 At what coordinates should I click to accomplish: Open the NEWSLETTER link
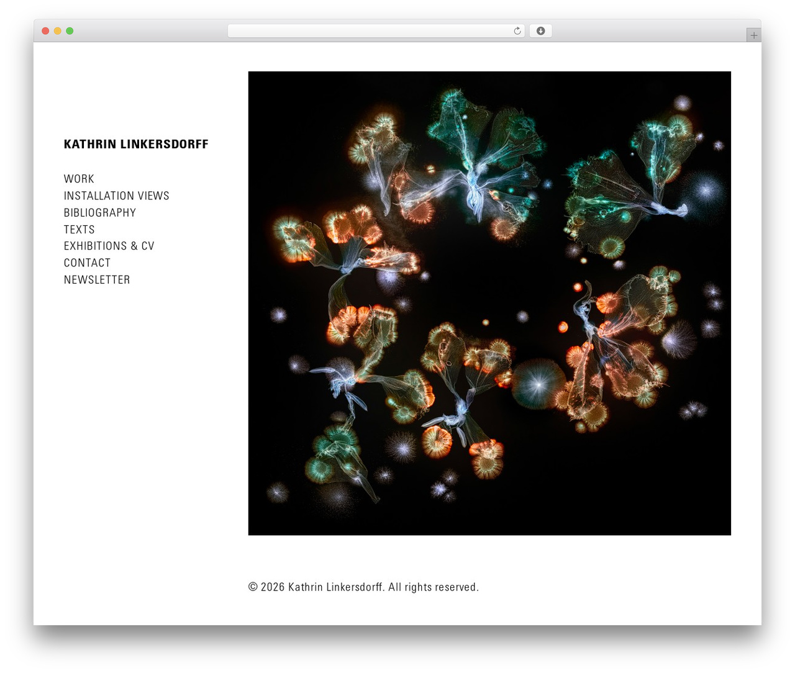tap(97, 280)
